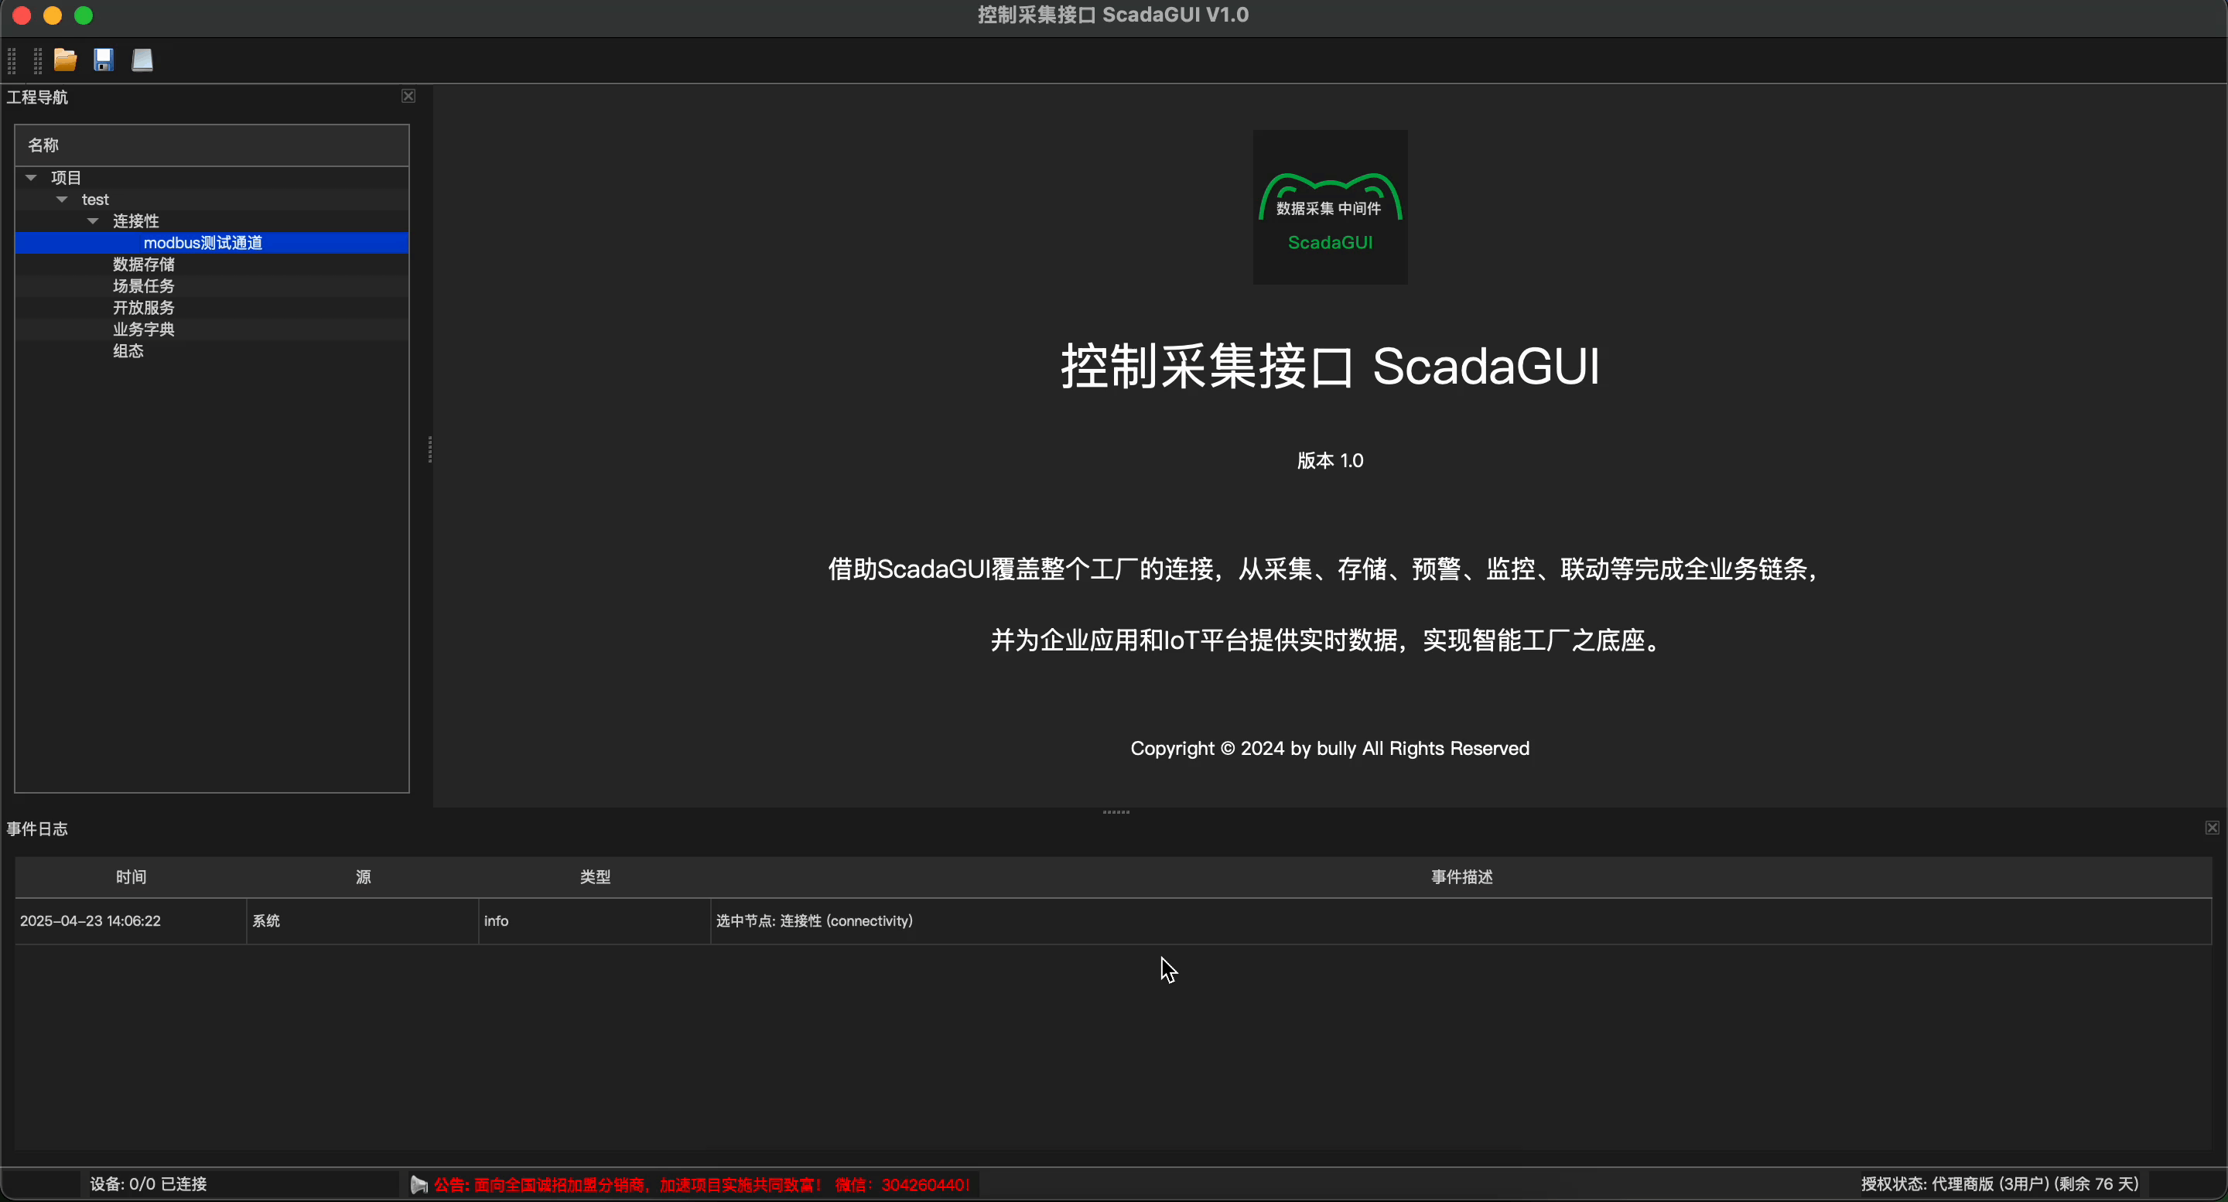This screenshot has height=1202, width=2228.
Task: Click the 事件描述 column header
Action: click(x=1461, y=877)
